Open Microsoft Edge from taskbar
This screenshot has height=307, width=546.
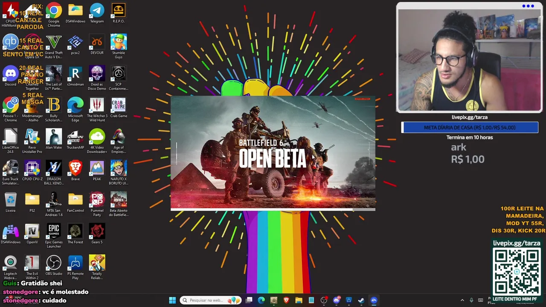(261, 300)
